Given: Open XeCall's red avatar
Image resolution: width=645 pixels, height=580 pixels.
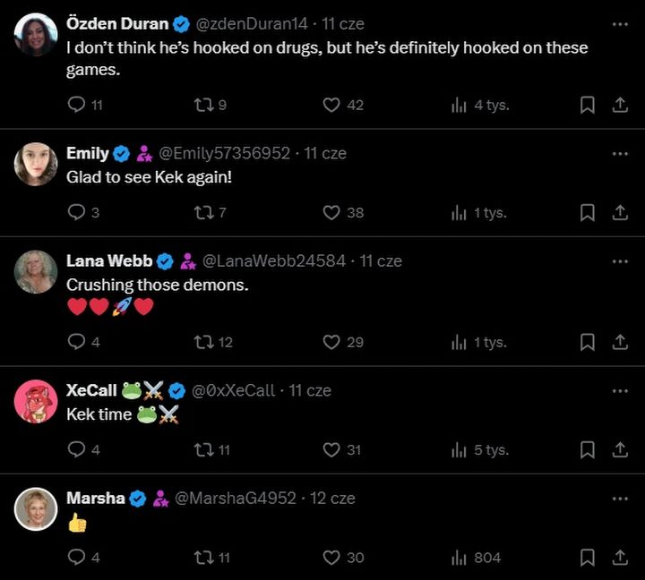Looking at the screenshot, I should pos(36,401).
